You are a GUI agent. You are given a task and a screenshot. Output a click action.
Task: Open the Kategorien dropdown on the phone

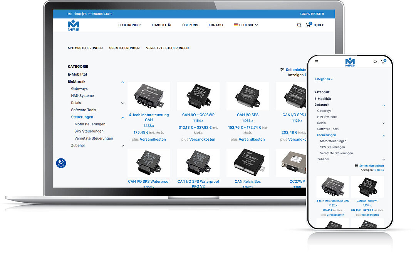click(324, 79)
